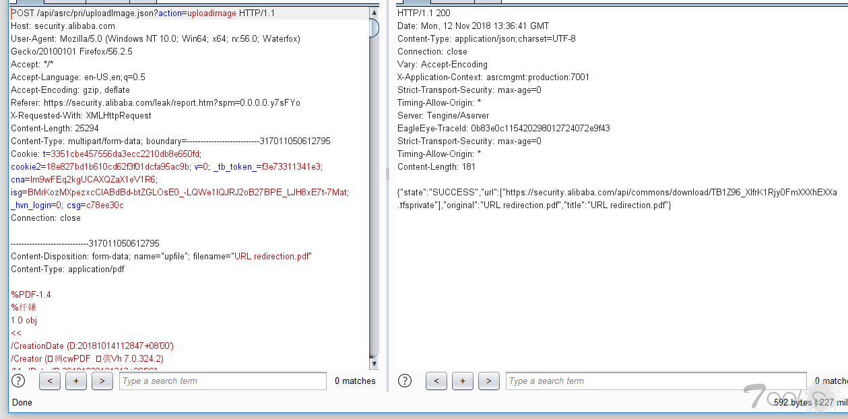
Task: Click the '0 matches' label in request pane
Action: click(355, 381)
